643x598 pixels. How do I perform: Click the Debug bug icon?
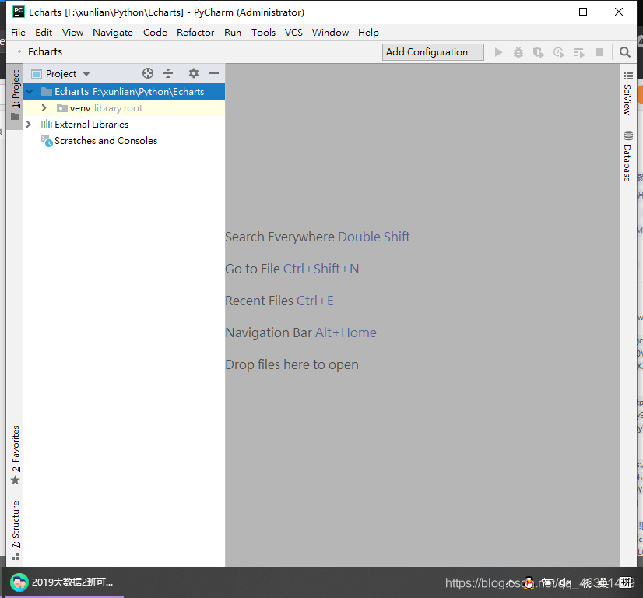tap(518, 52)
